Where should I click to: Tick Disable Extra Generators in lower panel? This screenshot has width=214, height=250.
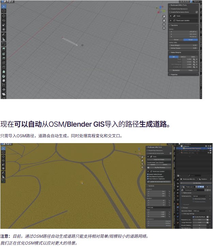147,151
